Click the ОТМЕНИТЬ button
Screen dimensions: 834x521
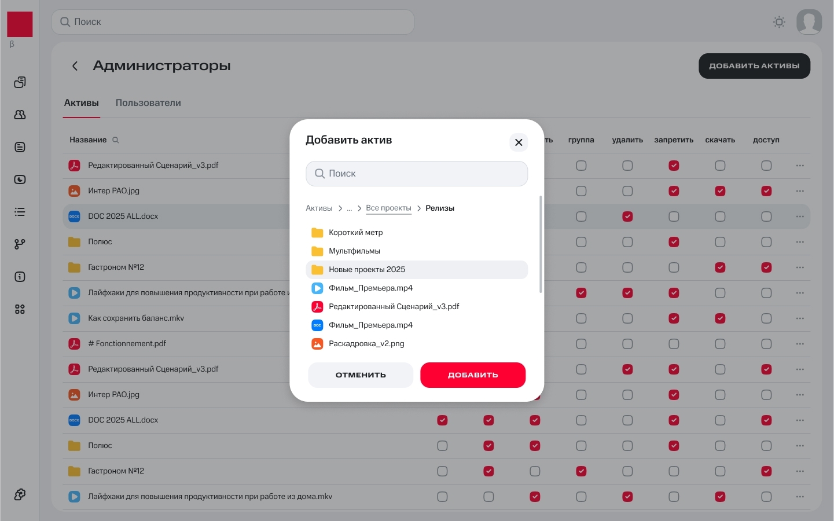361,375
